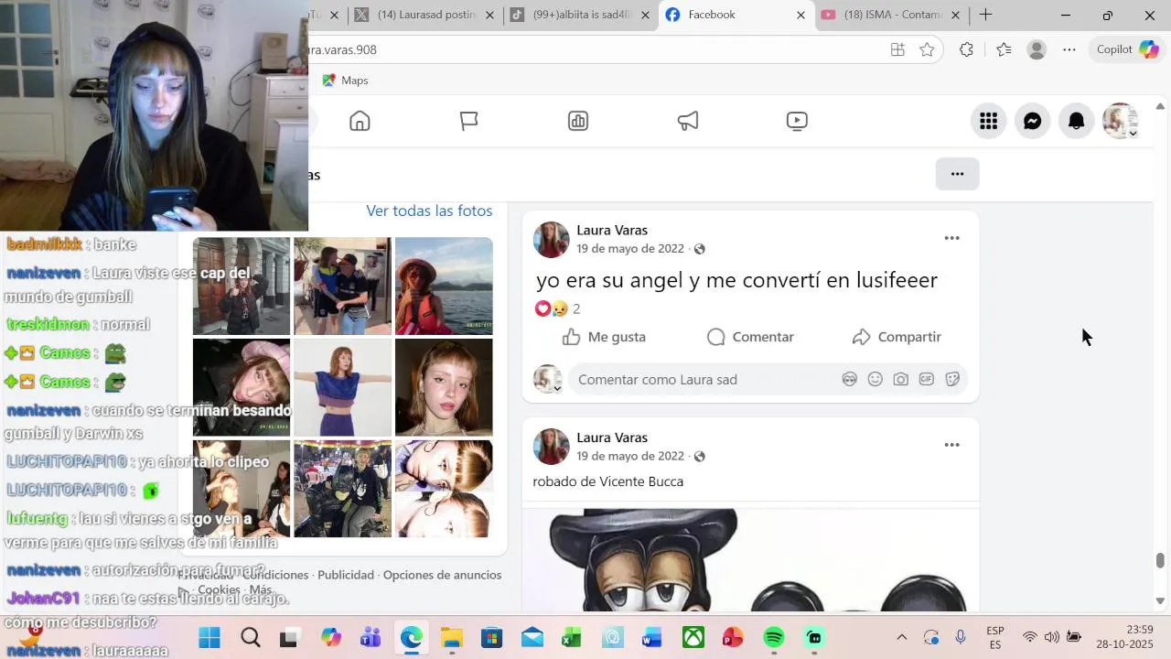Like the lusifeeer post with Me gusta

pyautogui.click(x=604, y=337)
